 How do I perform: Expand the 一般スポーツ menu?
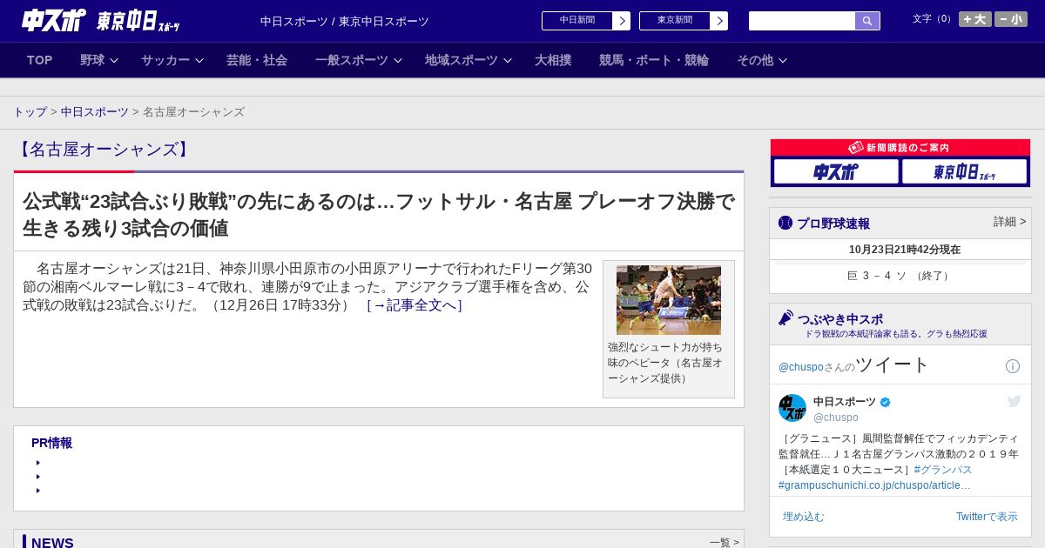point(359,60)
